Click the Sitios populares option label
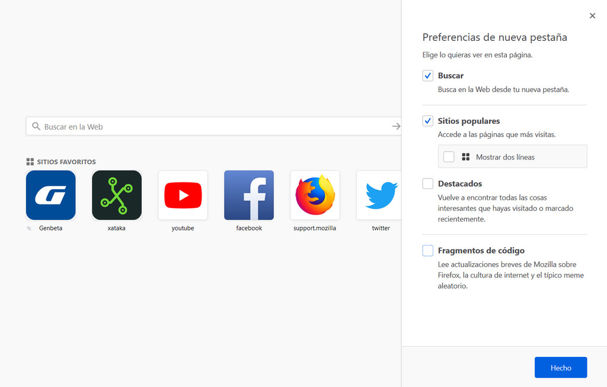The image size is (607, 387). point(469,121)
